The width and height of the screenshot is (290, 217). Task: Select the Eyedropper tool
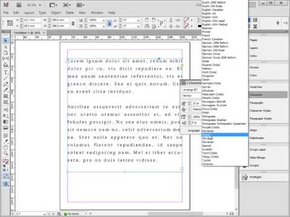point(5,141)
